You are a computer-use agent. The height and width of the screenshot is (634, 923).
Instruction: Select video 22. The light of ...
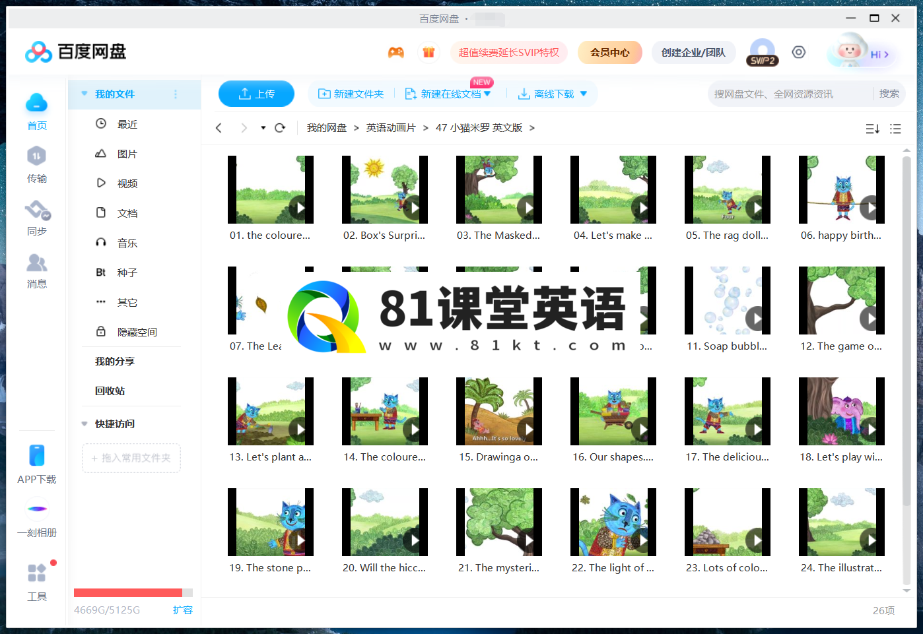(613, 523)
